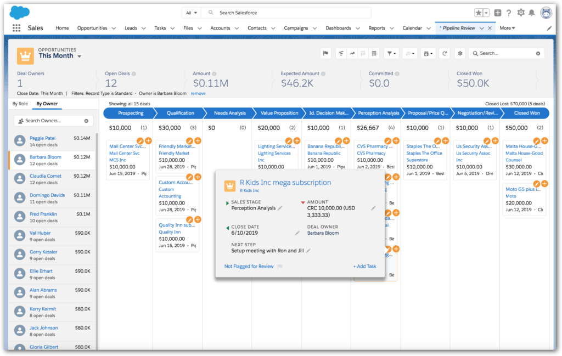
Task: Switch to the funnel view icon
Action: point(341,53)
